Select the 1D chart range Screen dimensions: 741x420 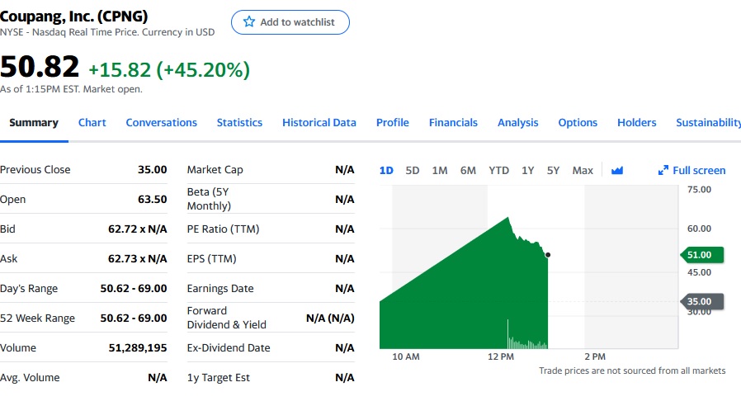[x=386, y=171]
